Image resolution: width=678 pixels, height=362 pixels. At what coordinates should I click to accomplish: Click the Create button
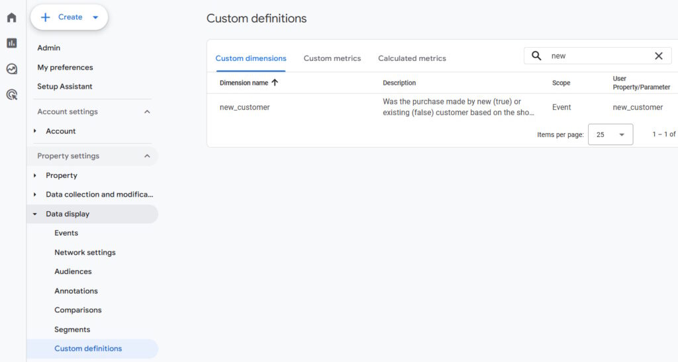tap(69, 17)
